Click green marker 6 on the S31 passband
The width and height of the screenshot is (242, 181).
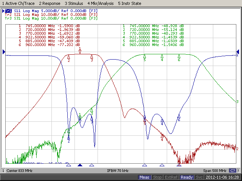(179, 58)
